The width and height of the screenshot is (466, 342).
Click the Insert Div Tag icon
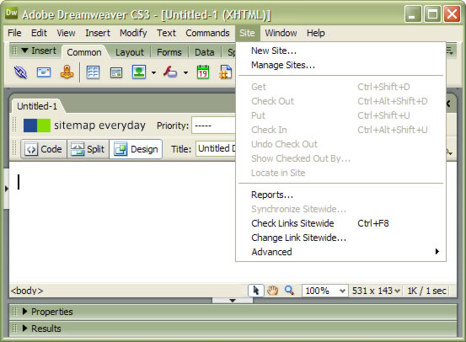coord(116,72)
